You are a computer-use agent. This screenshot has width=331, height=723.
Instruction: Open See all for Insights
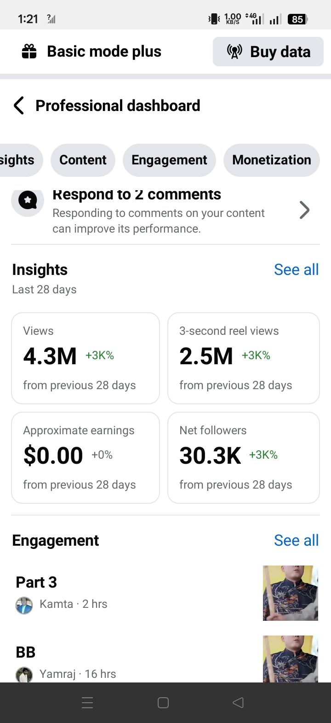point(297,269)
